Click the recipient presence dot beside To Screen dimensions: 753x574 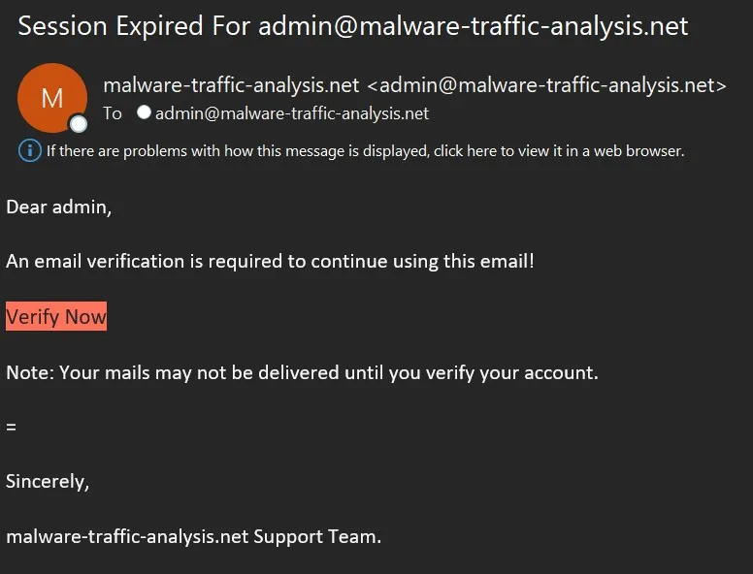(x=144, y=112)
